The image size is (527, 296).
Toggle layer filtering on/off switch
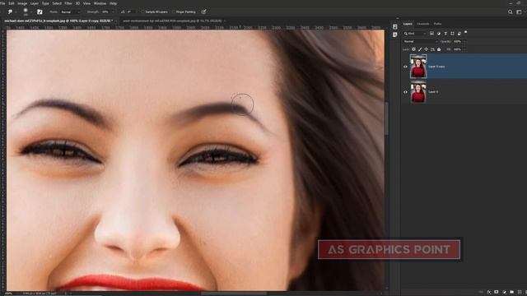(x=466, y=33)
